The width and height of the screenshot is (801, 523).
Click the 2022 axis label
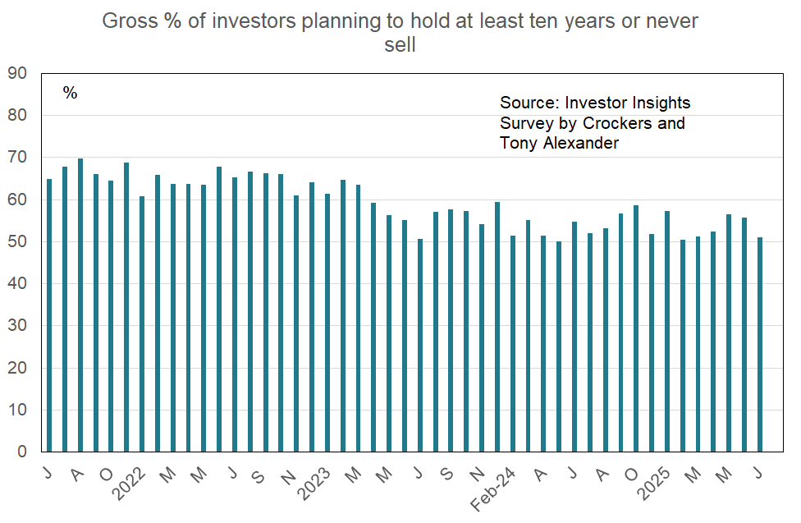coord(129,483)
